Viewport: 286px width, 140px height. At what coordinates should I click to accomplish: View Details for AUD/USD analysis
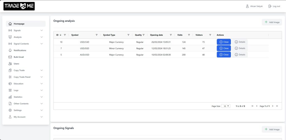(x=240, y=55)
